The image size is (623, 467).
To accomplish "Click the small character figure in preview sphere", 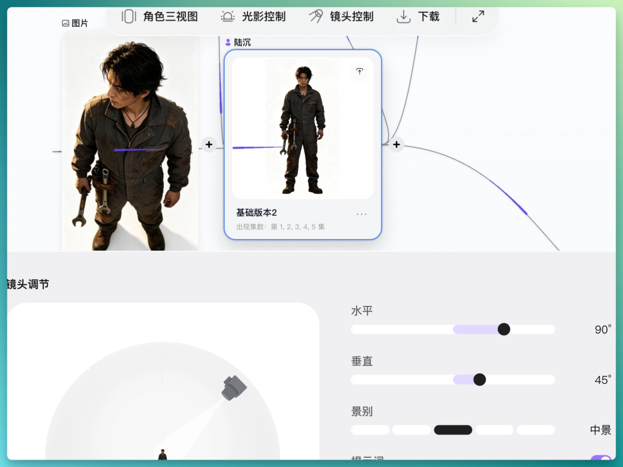I will coord(163,454).
